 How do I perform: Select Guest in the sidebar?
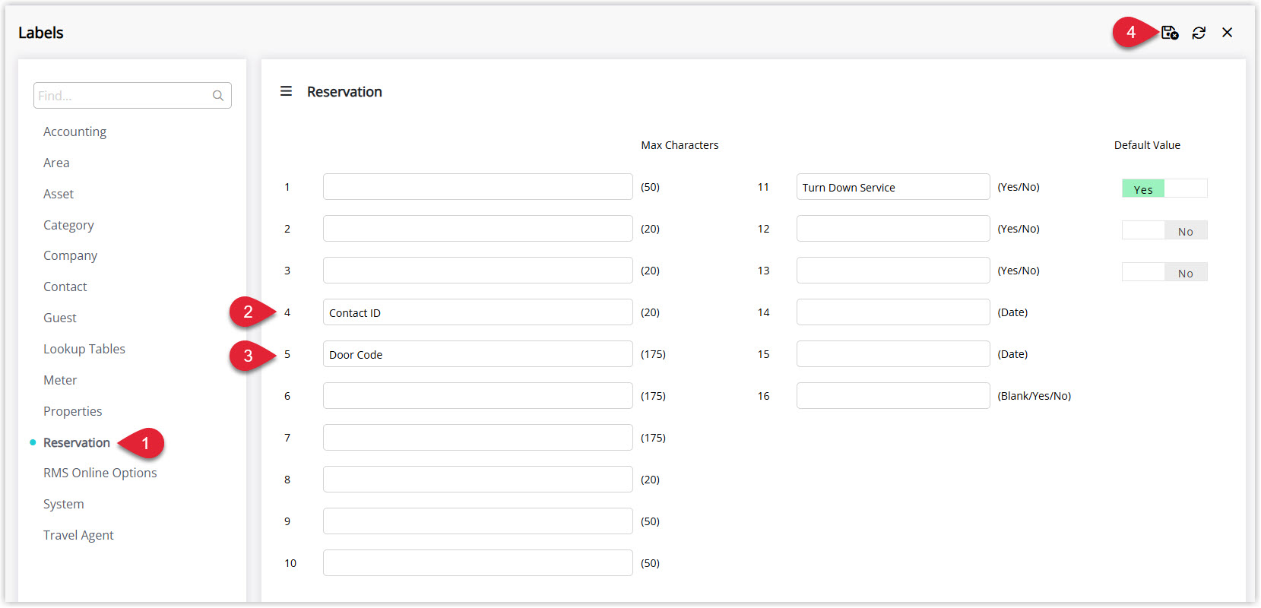coord(59,318)
